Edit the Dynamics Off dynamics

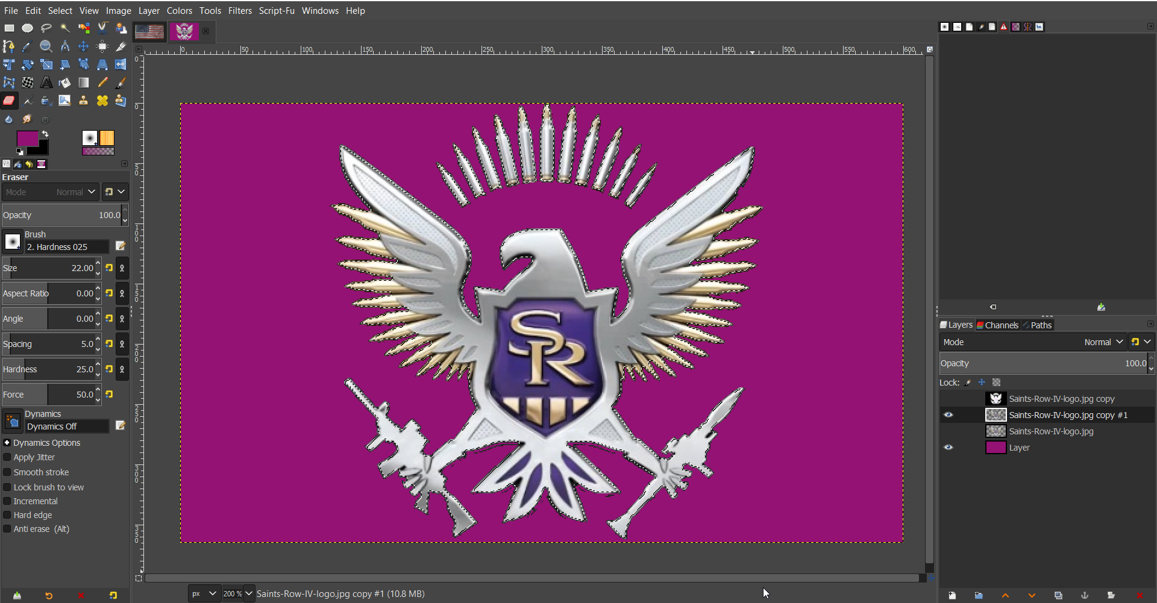click(121, 425)
